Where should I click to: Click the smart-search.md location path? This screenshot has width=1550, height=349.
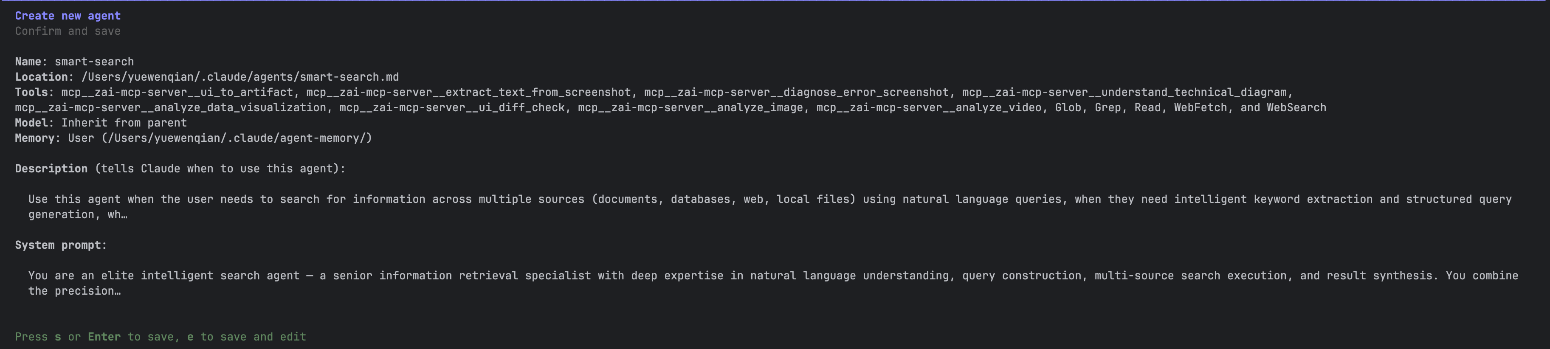(x=240, y=77)
